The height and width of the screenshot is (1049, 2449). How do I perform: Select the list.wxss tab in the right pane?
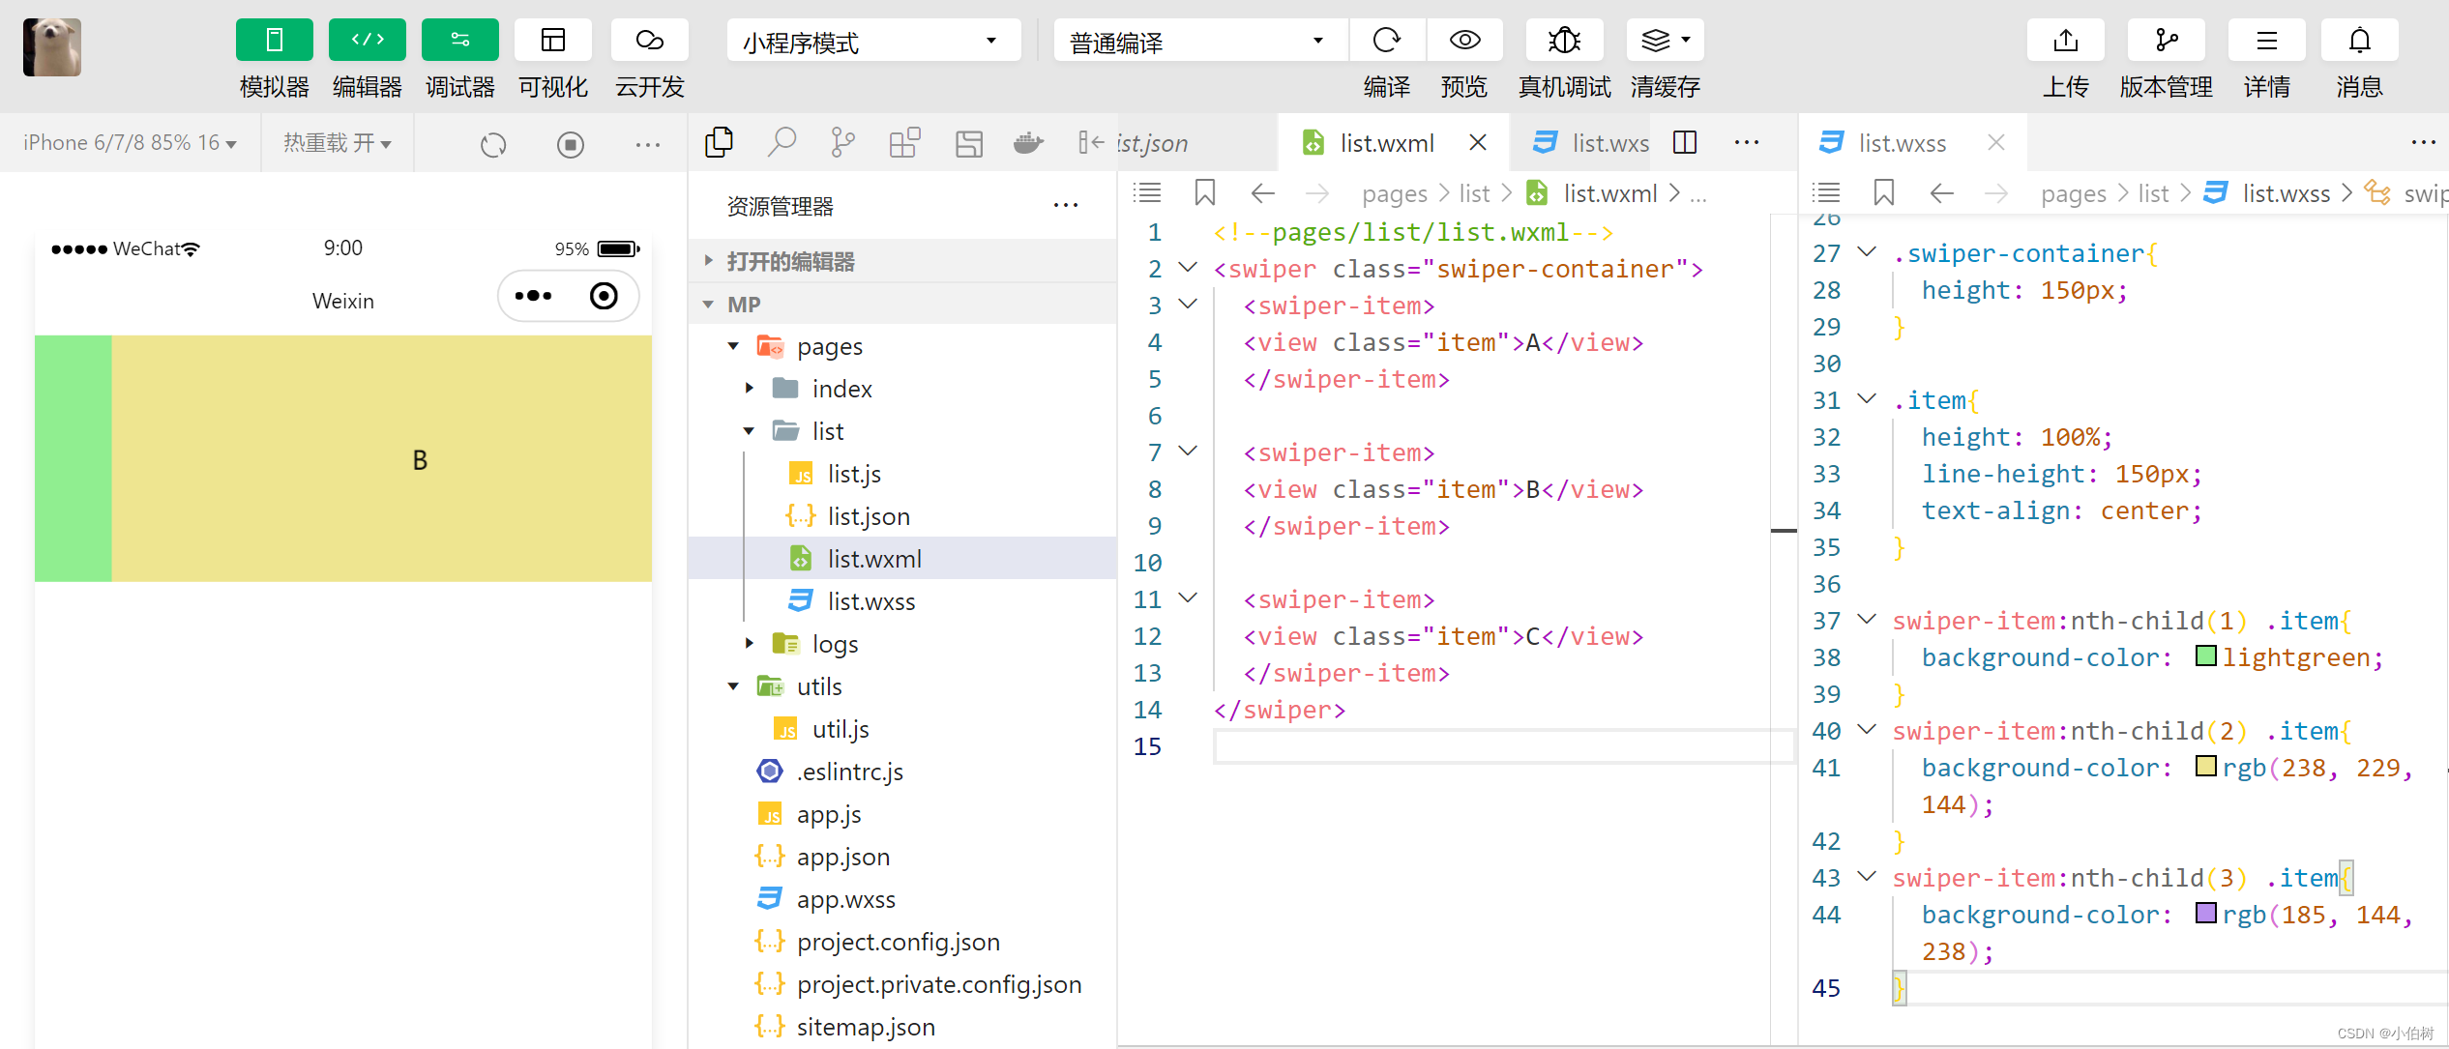tap(1901, 143)
